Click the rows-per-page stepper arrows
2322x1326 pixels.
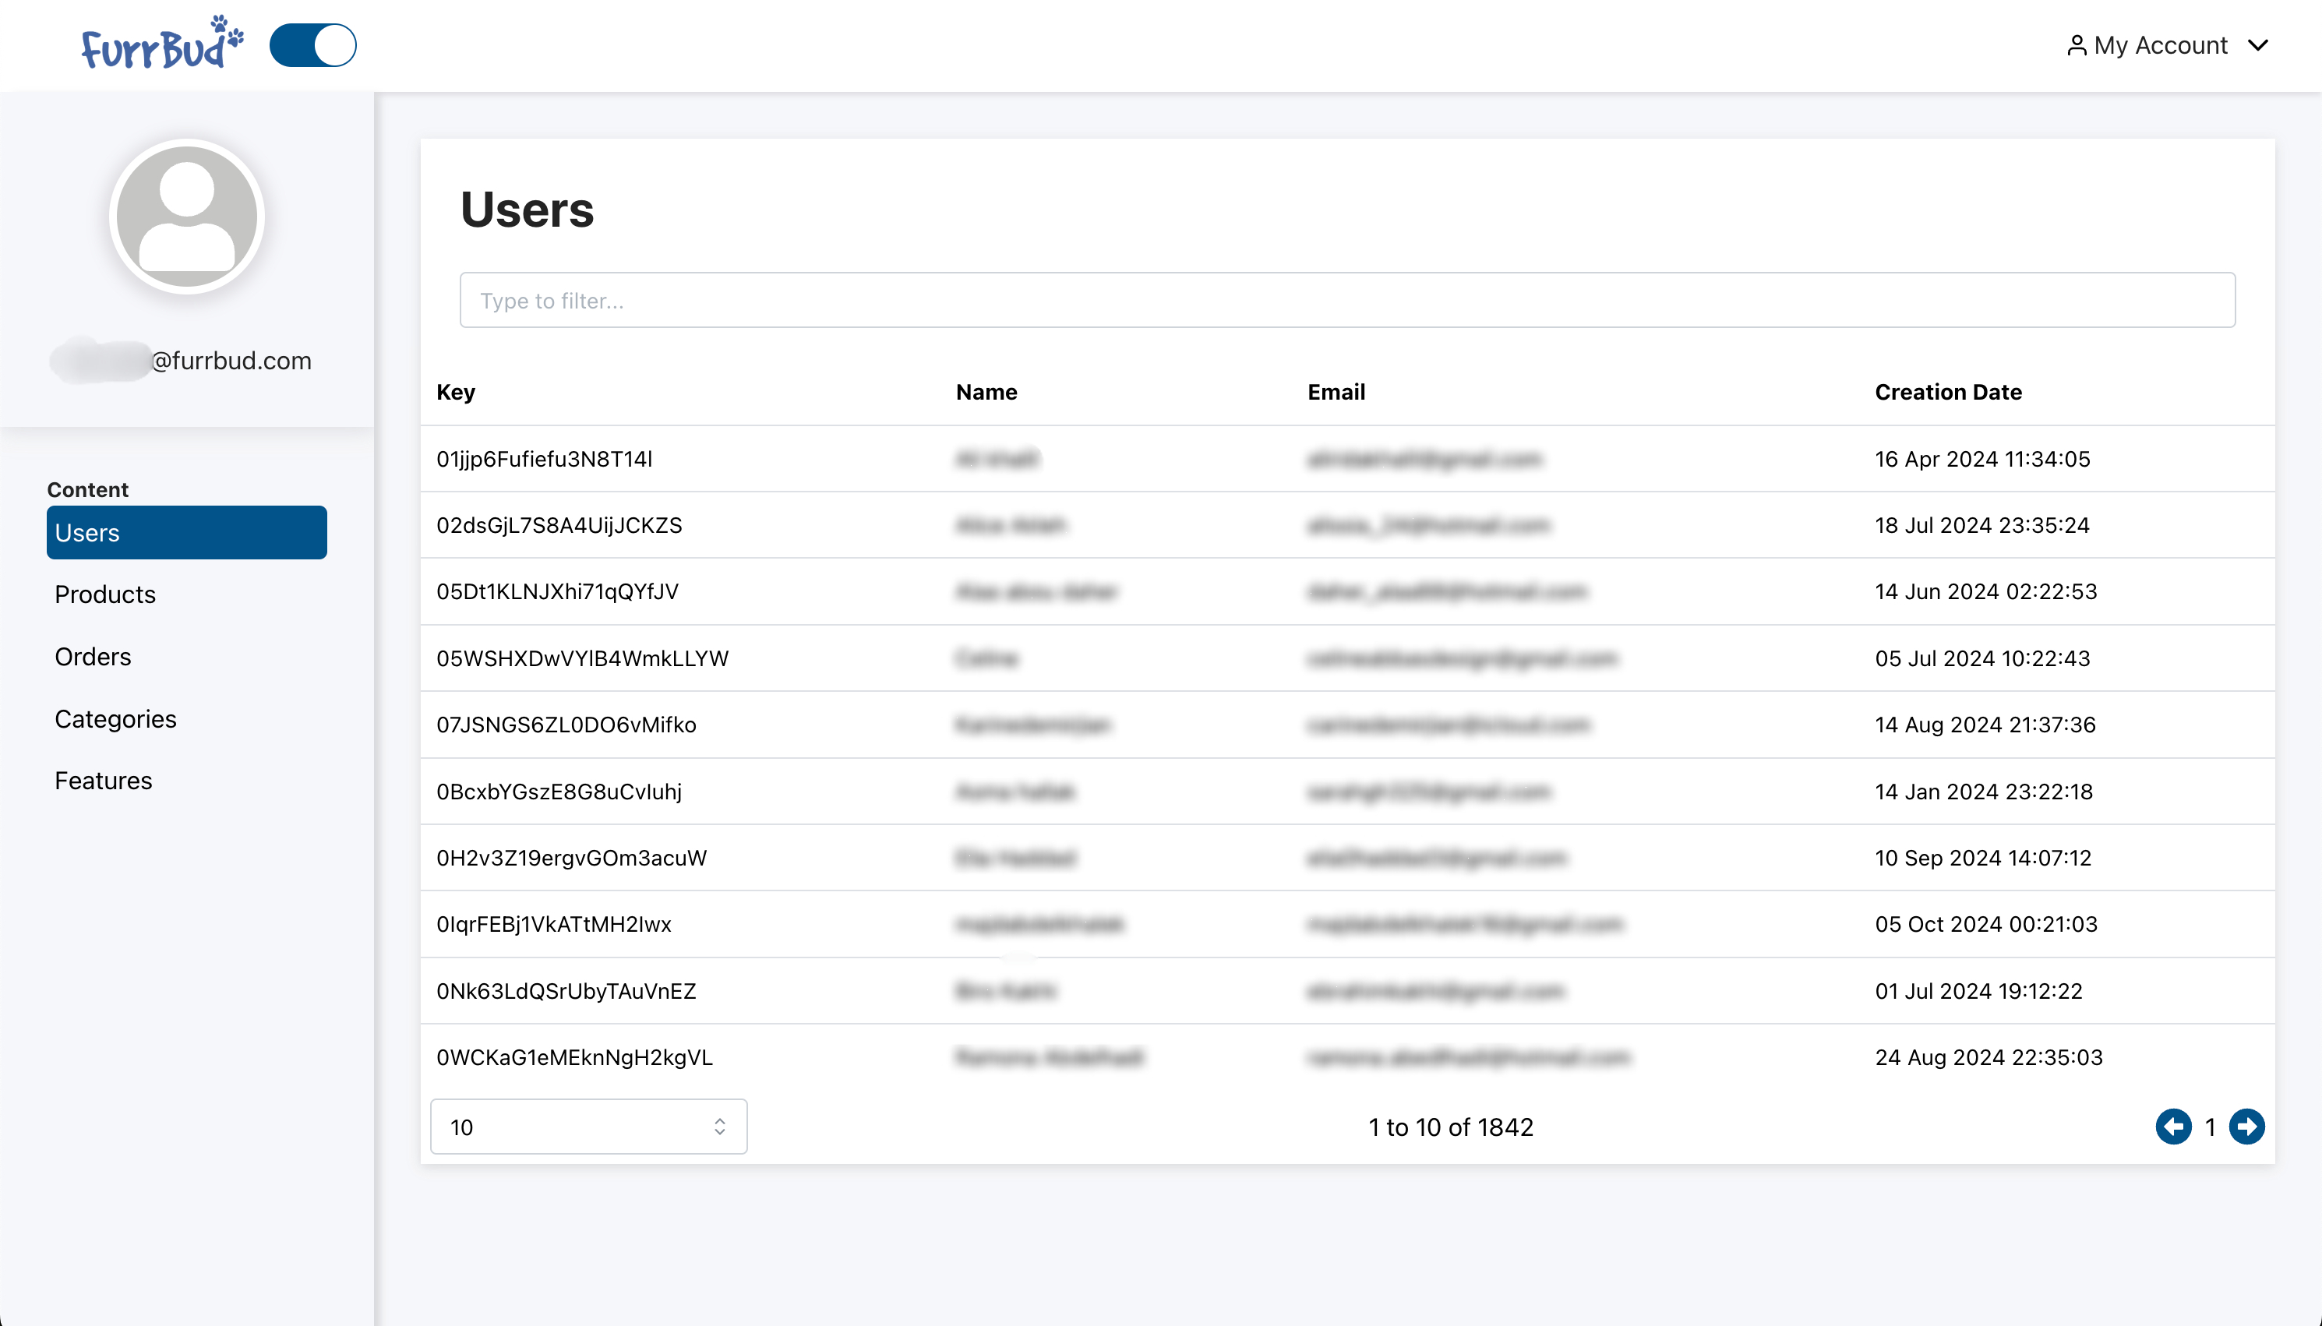pos(719,1127)
